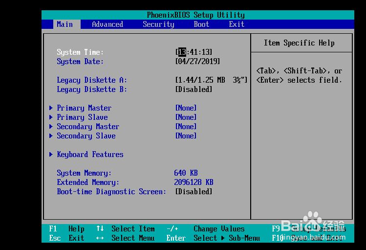The image size is (366, 250).
Task: Click the Enter Select Sub-Menu hint
Action: point(214,238)
